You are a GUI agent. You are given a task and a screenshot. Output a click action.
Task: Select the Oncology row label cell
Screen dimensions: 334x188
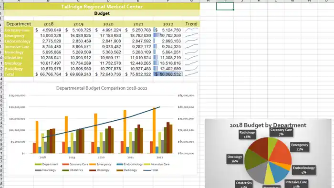coord(19,63)
